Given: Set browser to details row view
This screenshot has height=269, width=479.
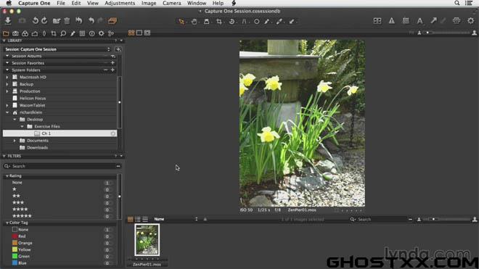Looking at the screenshot, I should coord(145,219).
